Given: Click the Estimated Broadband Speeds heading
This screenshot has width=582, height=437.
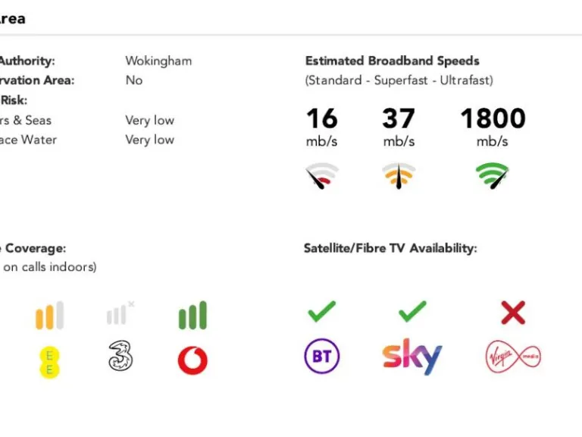Looking at the screenshot, I should click(392, 61).
